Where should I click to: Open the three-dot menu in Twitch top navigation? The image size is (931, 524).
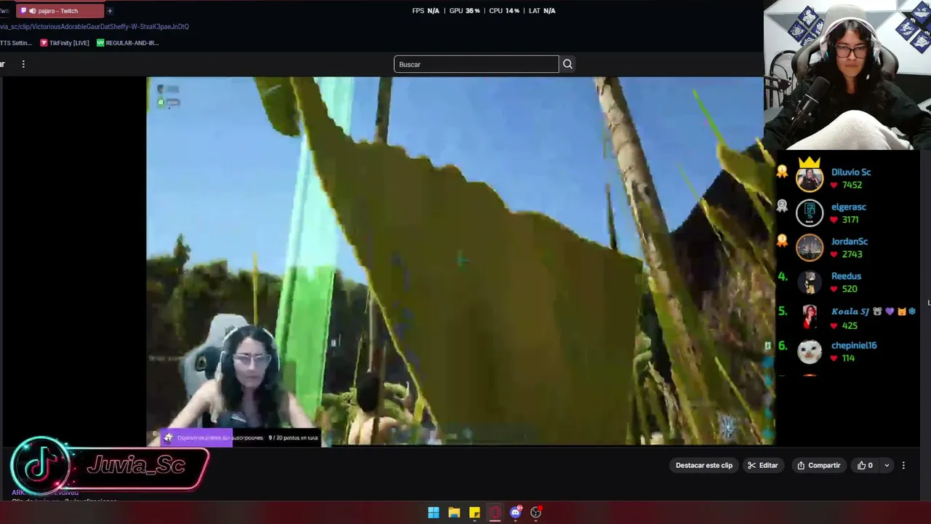pos(23,64)
